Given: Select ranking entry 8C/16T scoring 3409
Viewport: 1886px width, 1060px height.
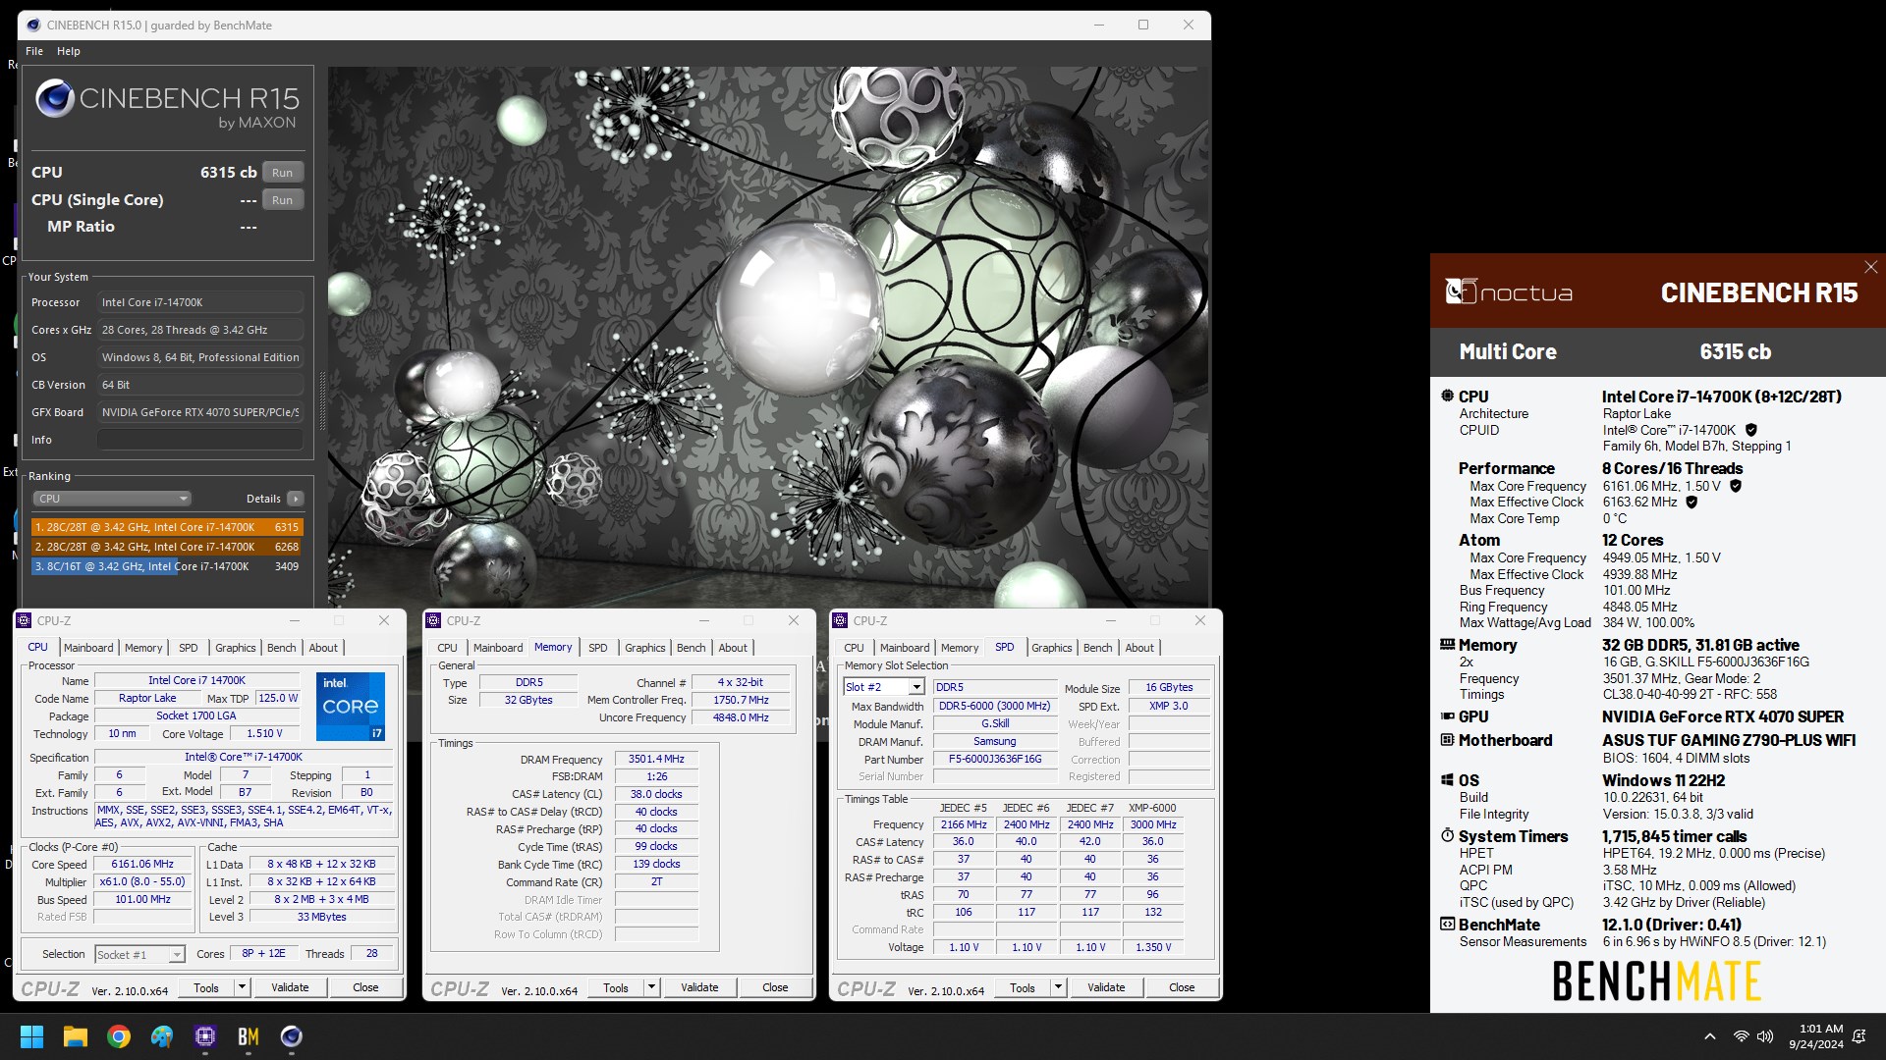Looking at the screenshot, I should tap(167, 566).
